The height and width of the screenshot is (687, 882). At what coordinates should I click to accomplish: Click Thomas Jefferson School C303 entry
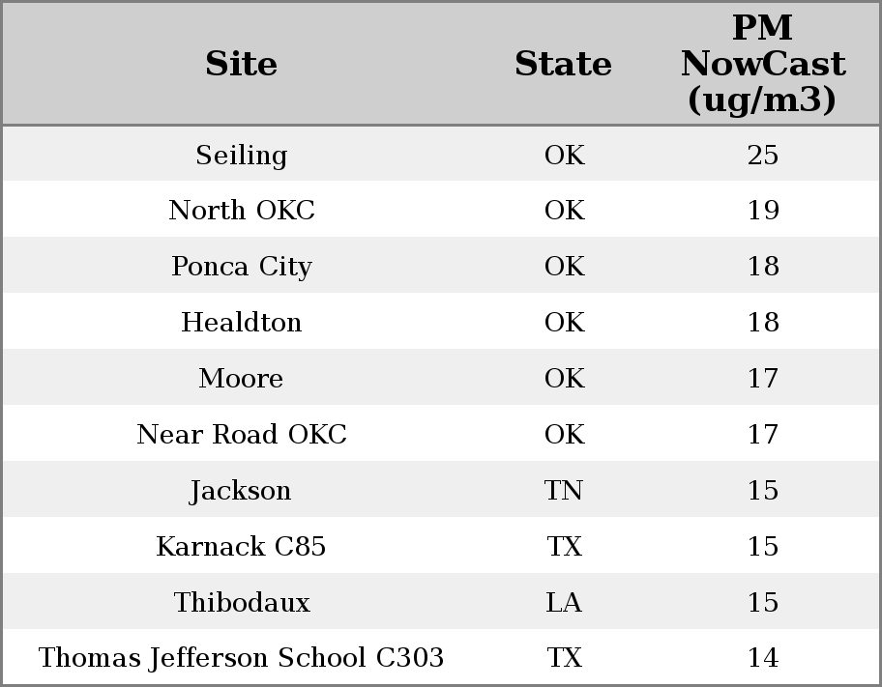(x=241, y=658)
